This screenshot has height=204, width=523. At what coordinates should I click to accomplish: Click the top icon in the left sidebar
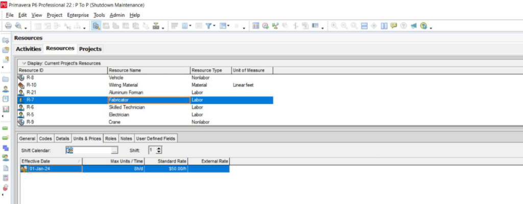coord(6,41)
